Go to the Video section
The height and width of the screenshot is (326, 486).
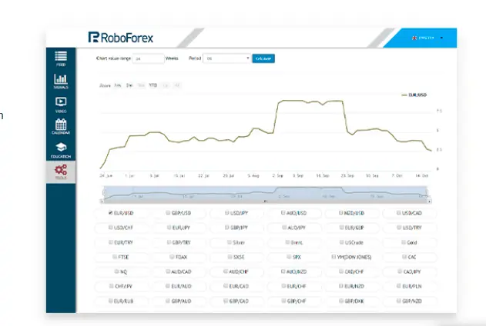pos(61,102)
